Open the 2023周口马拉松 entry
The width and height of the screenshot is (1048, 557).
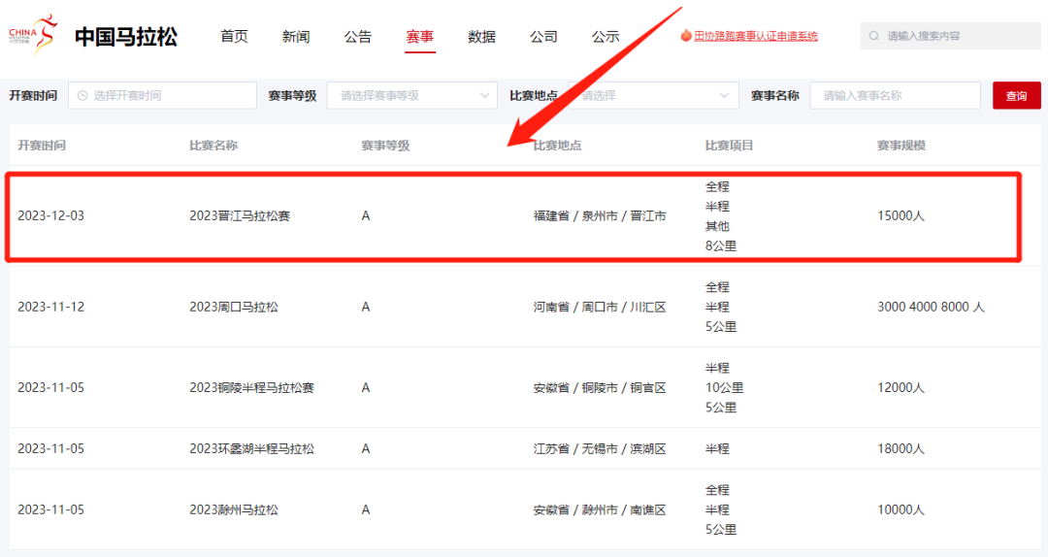click(x=234, y=307)
